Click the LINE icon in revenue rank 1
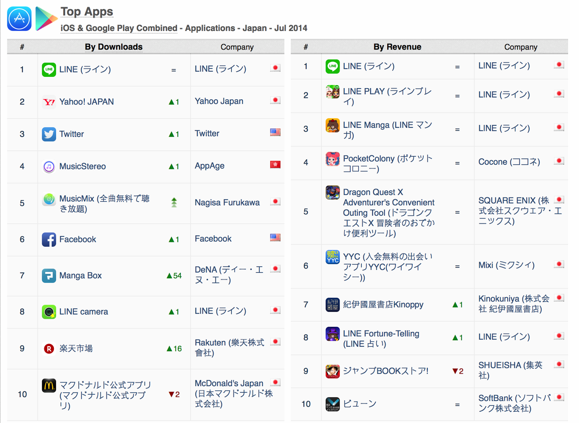Viewport: 579px width, 423px height. (x=333, y=66)
